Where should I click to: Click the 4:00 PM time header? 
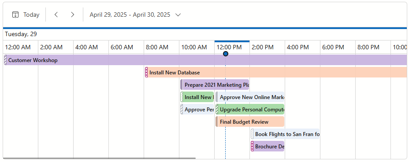[302, 47]
